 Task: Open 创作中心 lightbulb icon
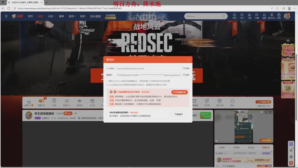[x=272, y=16]
